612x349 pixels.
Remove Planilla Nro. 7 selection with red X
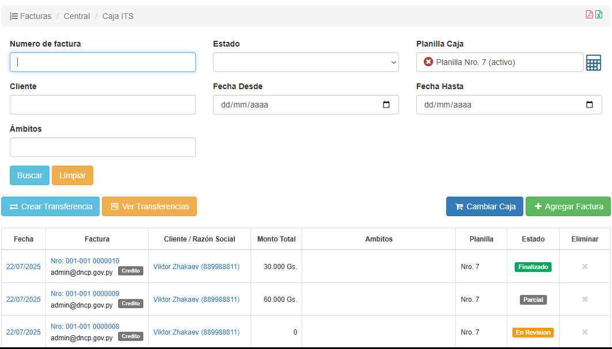click(428, 62)
